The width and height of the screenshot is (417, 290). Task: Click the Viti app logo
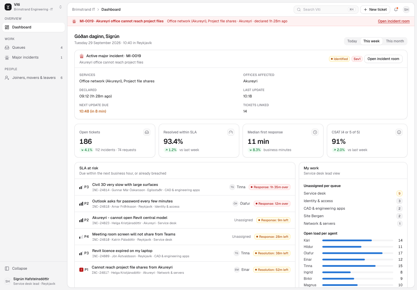click(8, 7)
